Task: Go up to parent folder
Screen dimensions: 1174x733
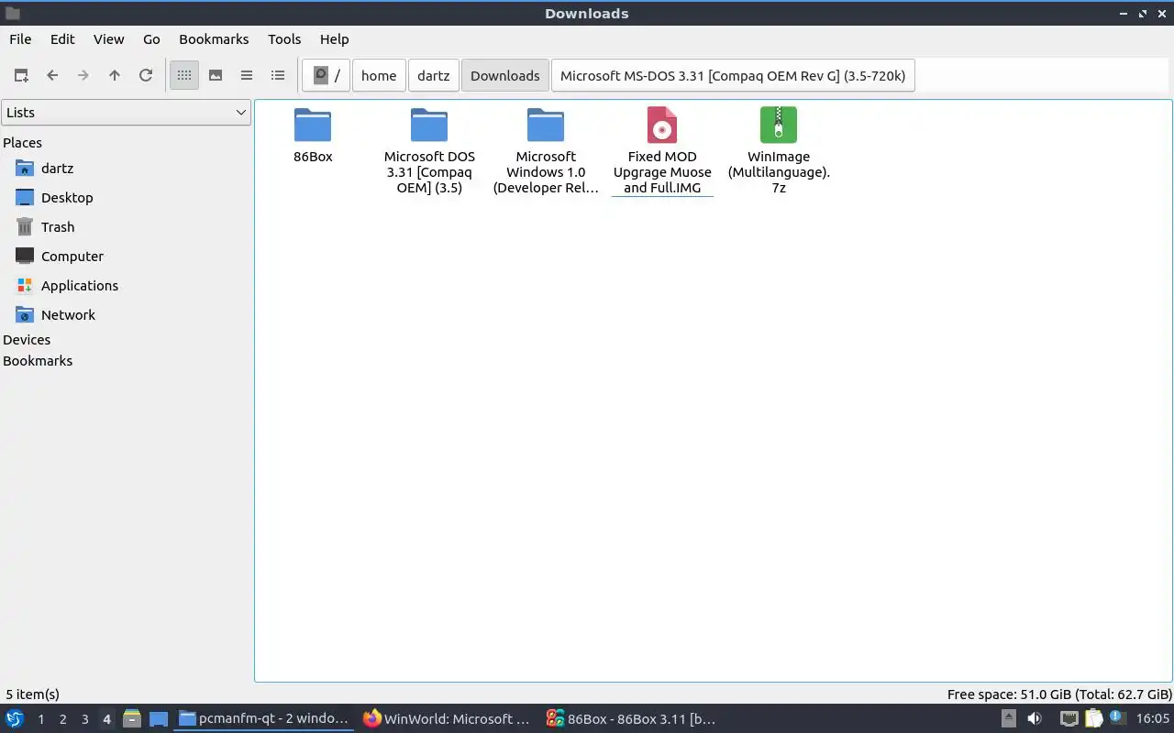Action: click(115, 75)
